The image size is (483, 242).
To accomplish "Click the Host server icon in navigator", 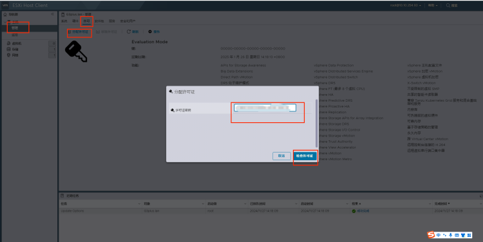I will [9, 22].
